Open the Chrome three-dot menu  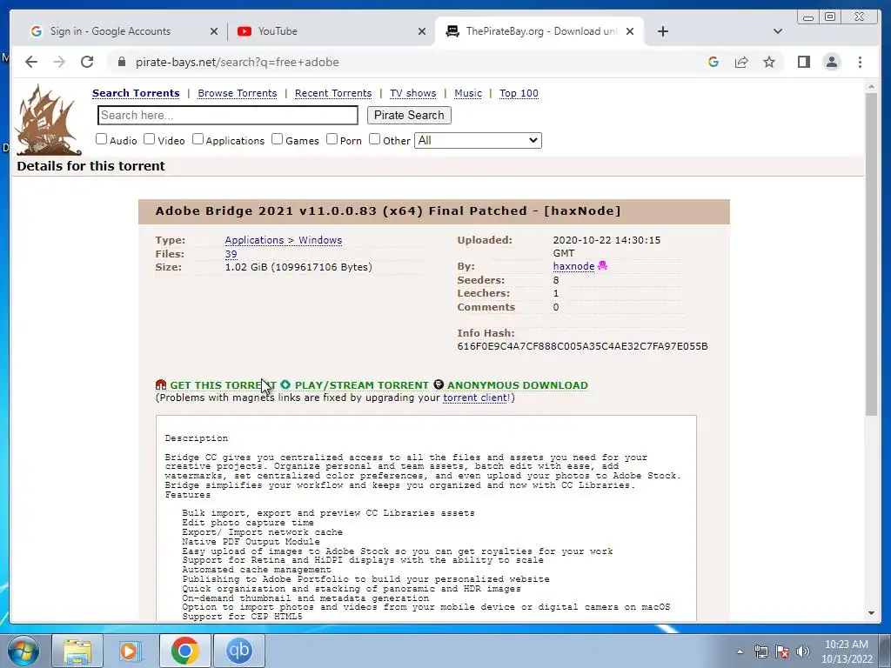860,62
